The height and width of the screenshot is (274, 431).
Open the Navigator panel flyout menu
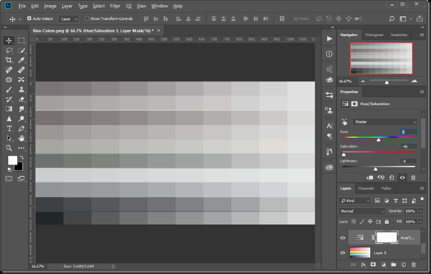pyautogui.click(x=422, y=35)
